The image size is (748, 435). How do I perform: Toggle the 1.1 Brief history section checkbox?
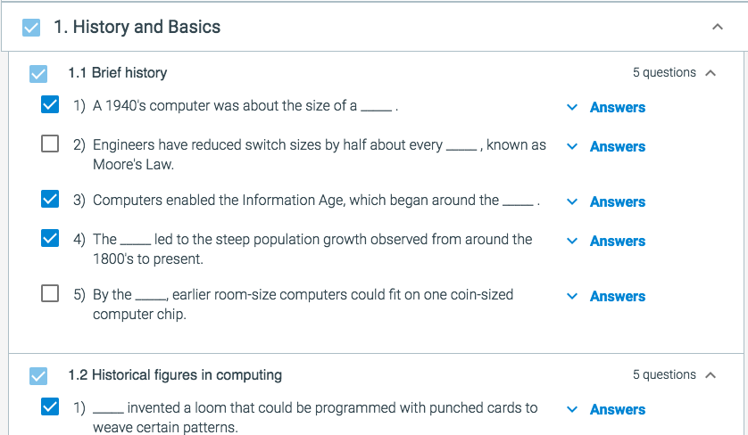(x=38, y=73)
